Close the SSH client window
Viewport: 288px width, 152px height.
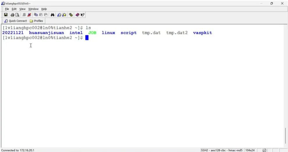(x=282, y=3)
